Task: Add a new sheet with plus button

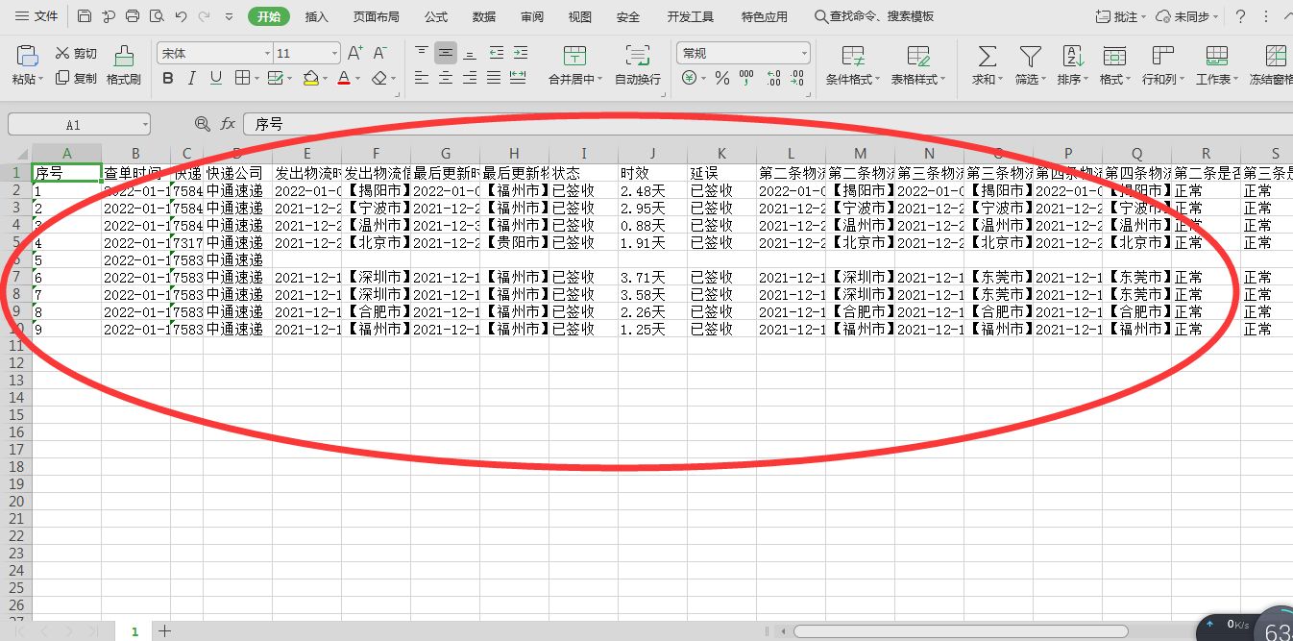Action: point(164,631)
